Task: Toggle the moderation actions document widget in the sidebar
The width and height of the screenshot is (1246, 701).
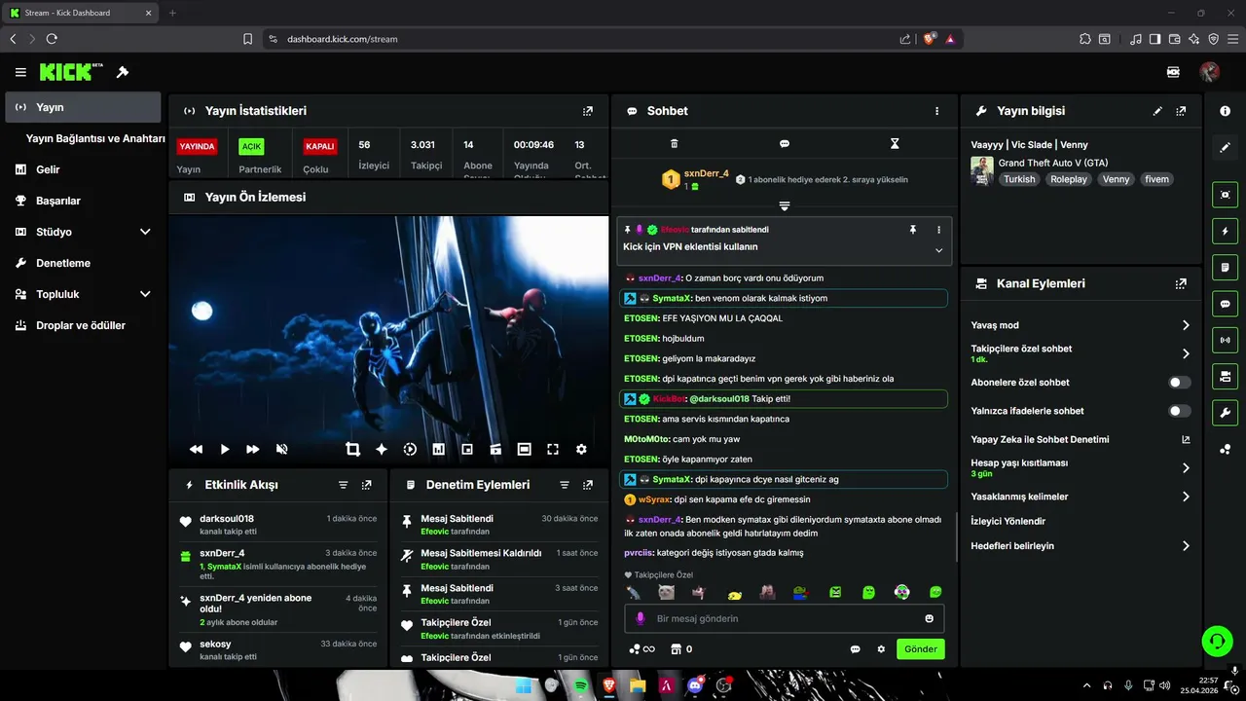Action: [1226, 267]
